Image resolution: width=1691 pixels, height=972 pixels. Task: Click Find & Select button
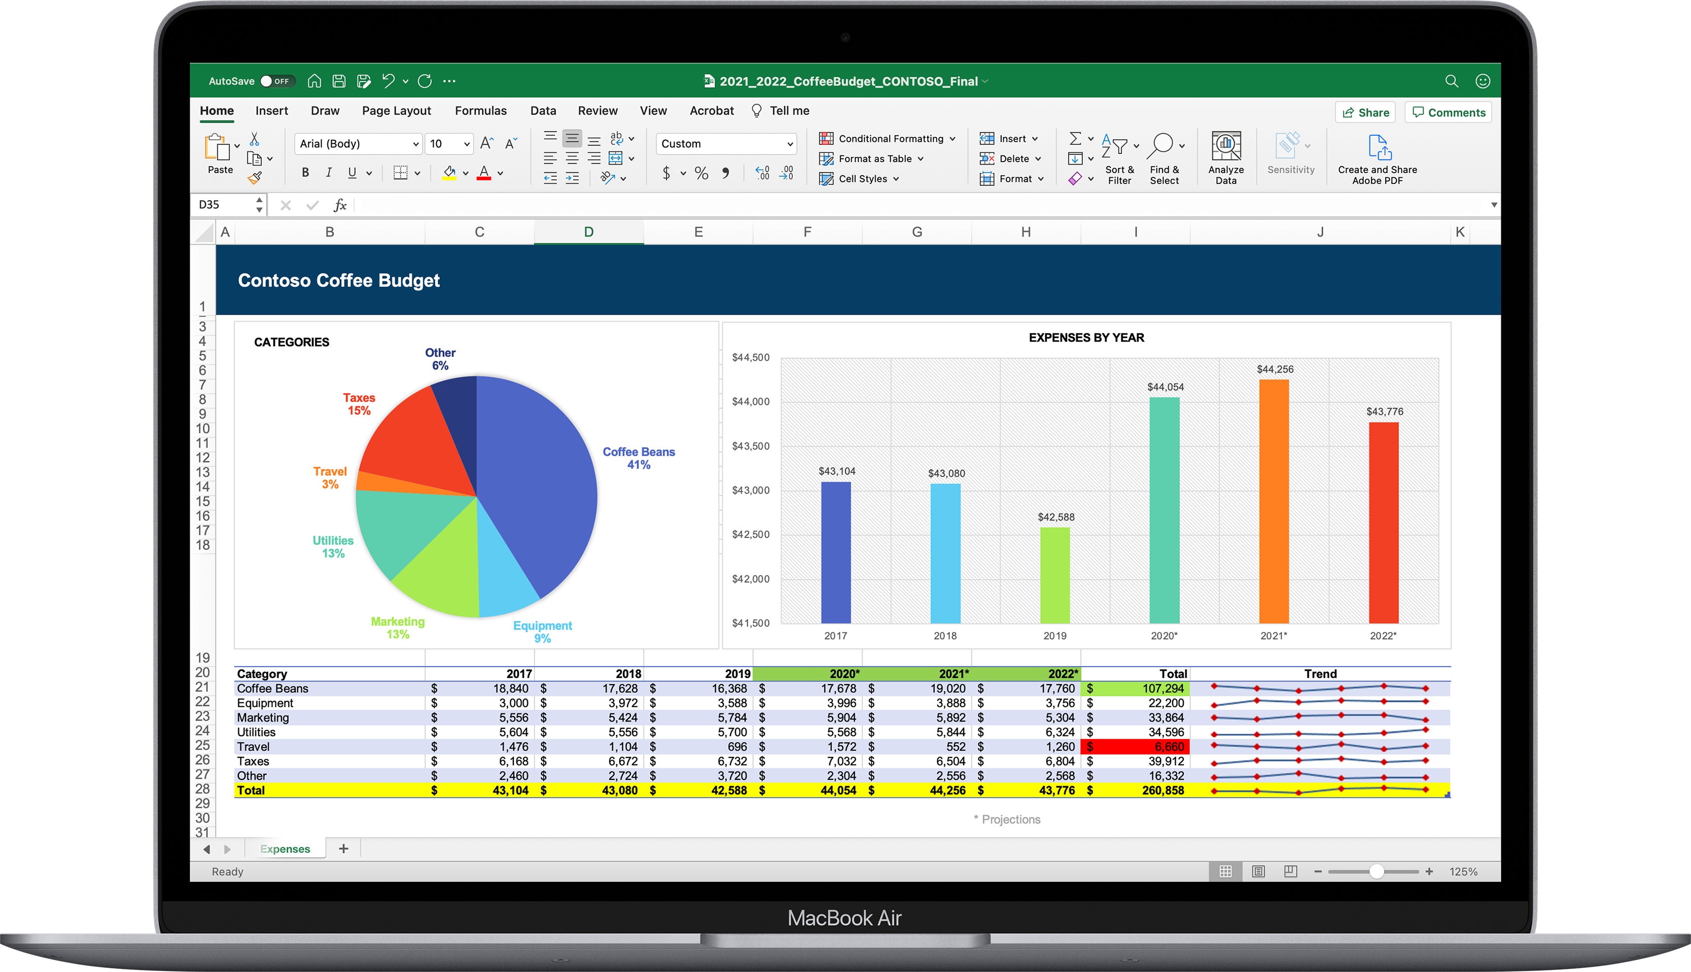click(1165, 159)
